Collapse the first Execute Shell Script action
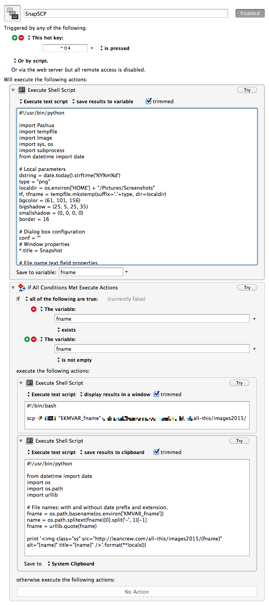269x605 pixels. click(13, 90)
